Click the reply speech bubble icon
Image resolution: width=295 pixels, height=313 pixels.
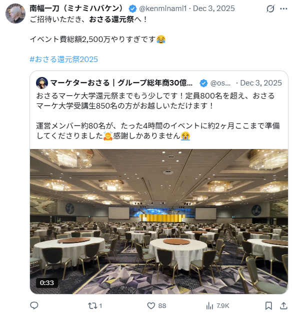(34, 305)
